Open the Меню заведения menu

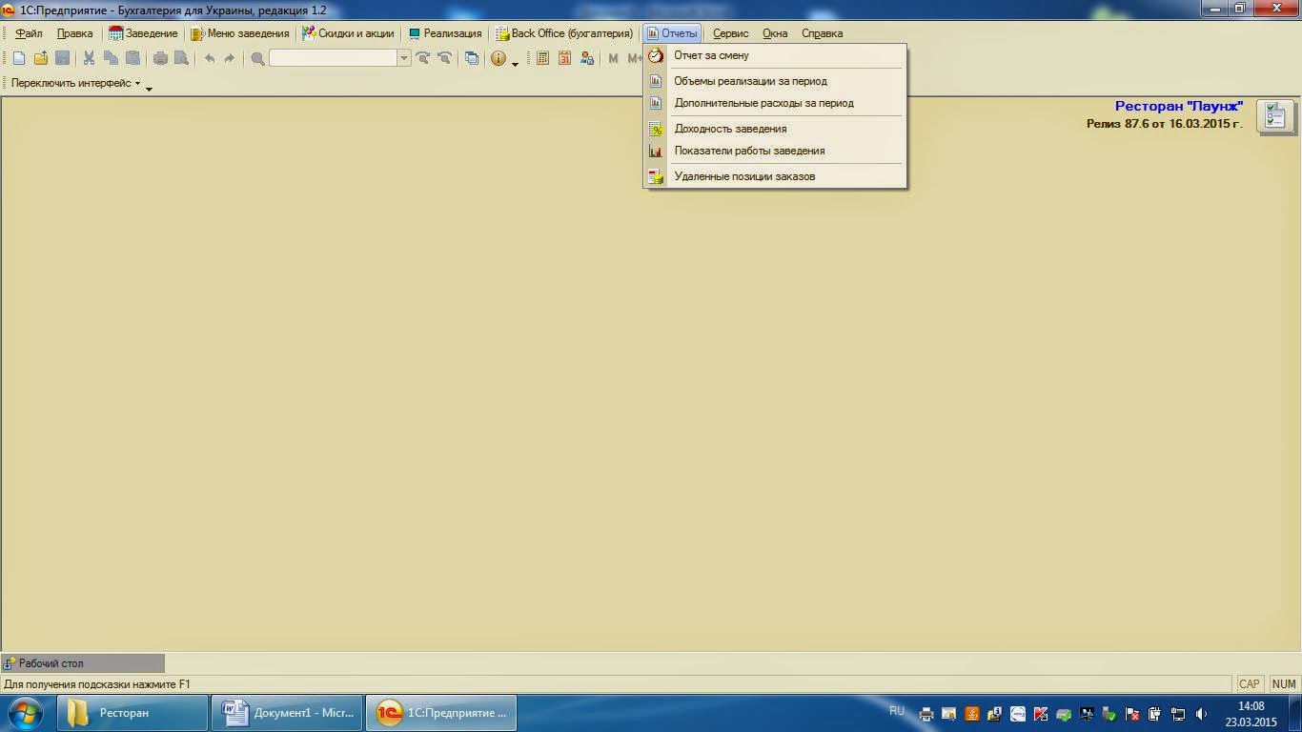point(240,33)
